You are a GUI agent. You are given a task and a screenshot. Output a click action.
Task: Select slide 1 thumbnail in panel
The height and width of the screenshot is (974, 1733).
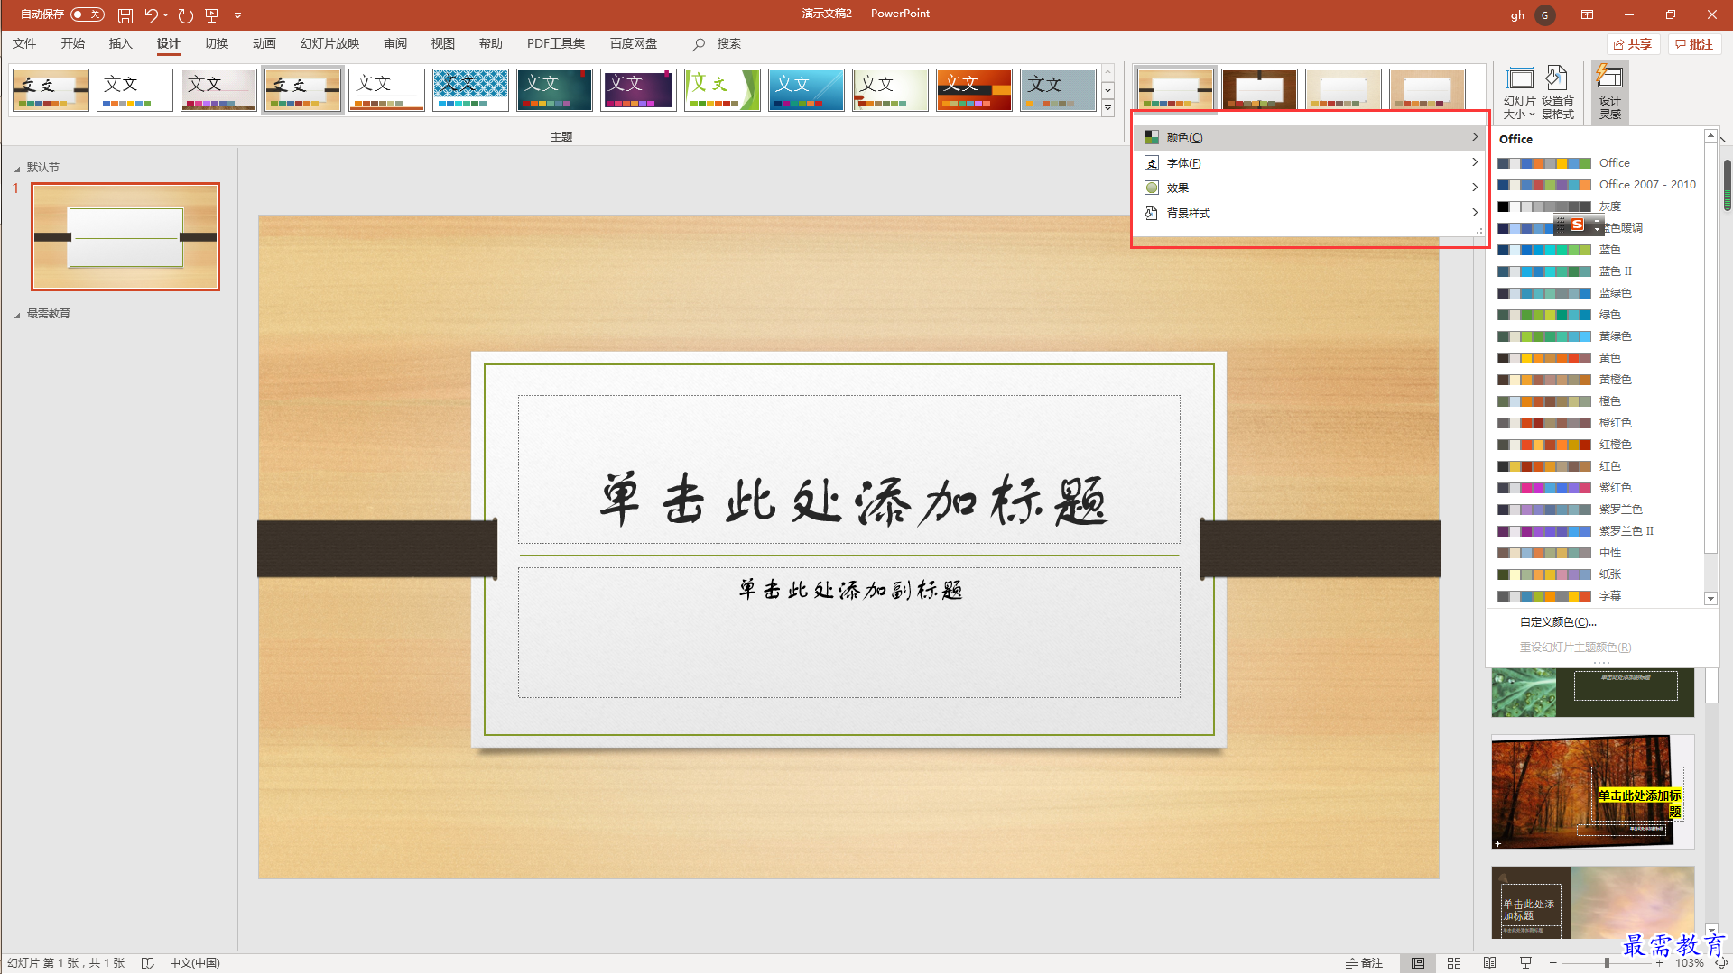125,236
